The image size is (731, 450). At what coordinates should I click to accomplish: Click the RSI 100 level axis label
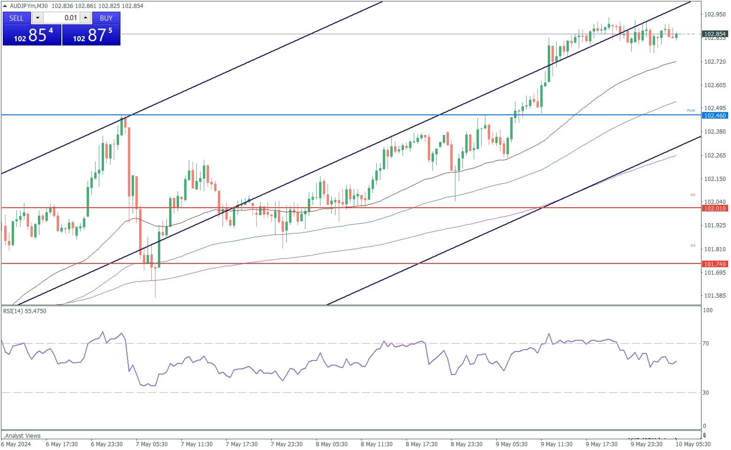(708, 310)
